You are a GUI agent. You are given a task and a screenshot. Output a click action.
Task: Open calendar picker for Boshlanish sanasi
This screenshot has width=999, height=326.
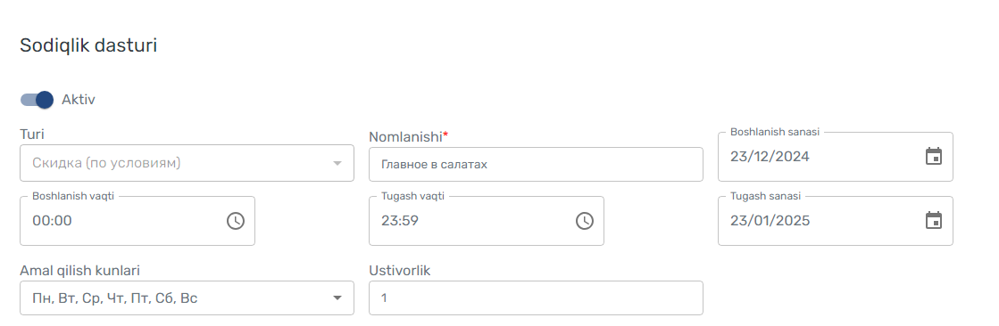(933, 157)
